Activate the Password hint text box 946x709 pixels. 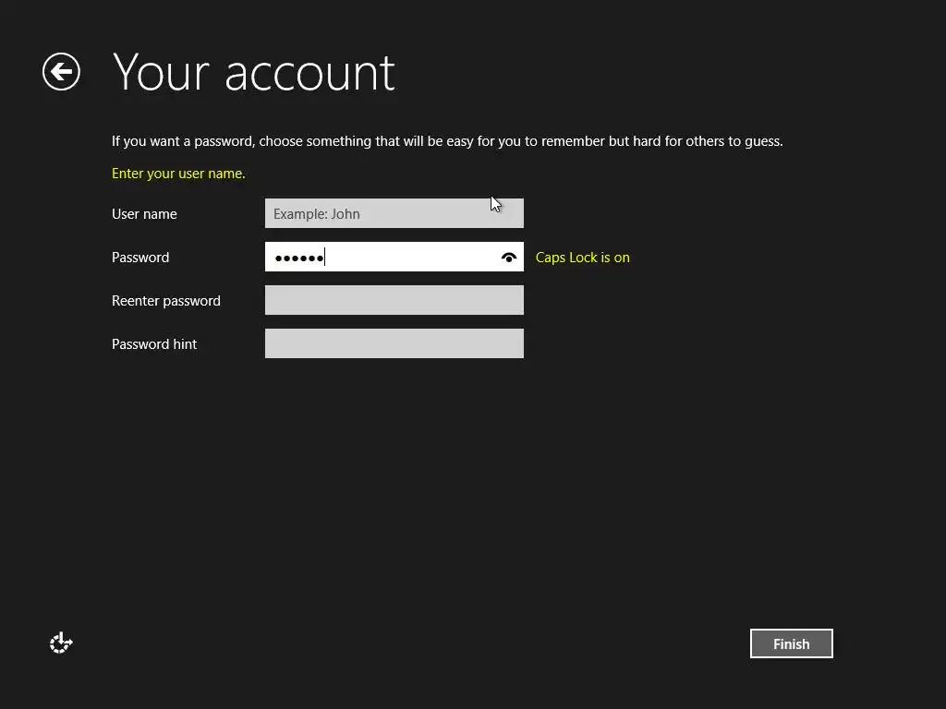pos(394,343)
